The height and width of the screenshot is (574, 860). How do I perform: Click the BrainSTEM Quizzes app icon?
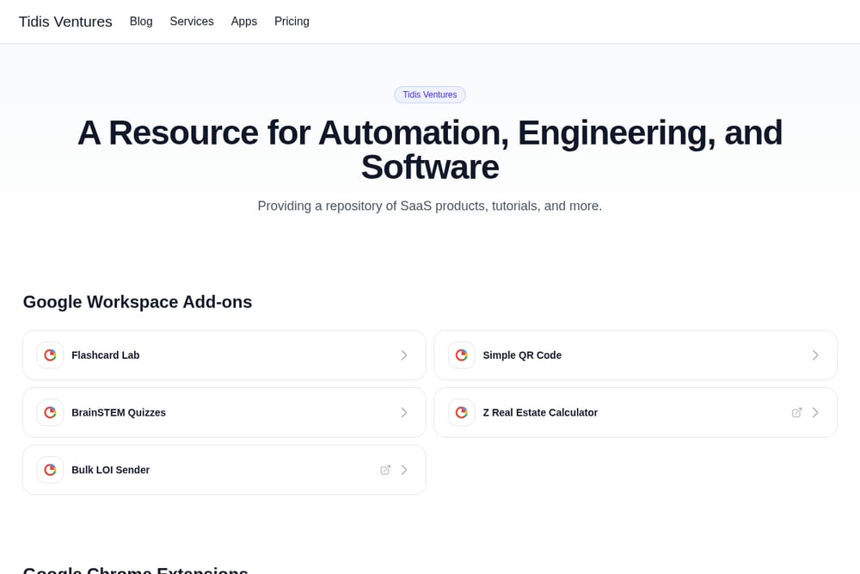50,413
